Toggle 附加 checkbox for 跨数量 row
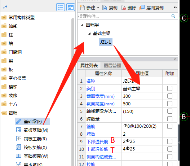This screenshot has width=190, height=166. [170, 119]
